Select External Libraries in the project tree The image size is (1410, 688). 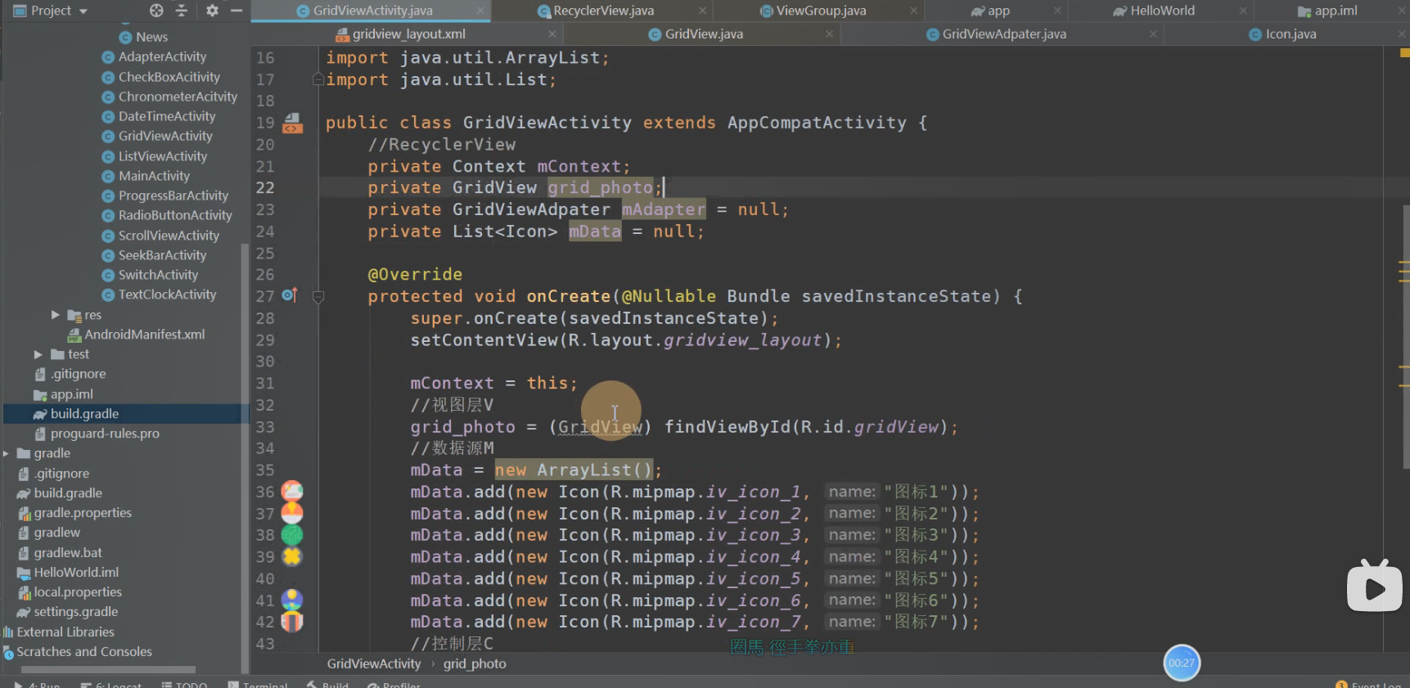coord(65,632)
